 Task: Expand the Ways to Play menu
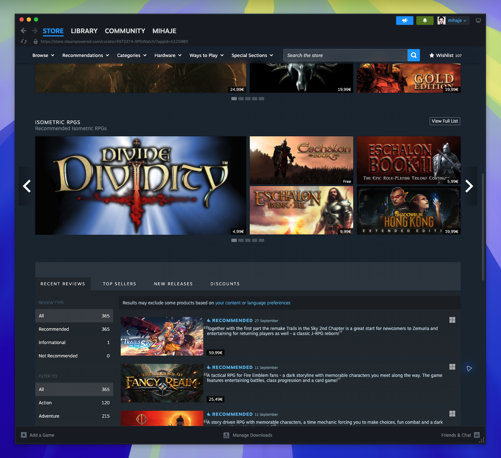207,55
